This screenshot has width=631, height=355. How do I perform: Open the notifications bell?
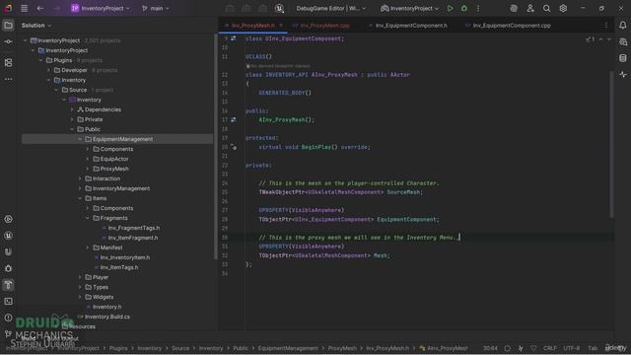coord(622,26)
